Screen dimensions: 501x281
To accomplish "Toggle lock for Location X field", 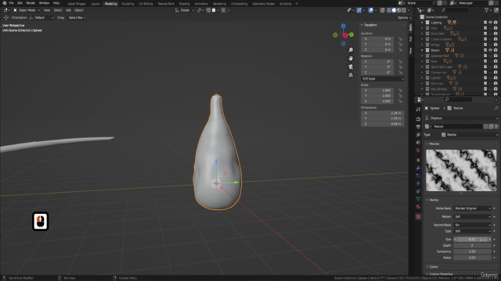I will pos(400,39).
